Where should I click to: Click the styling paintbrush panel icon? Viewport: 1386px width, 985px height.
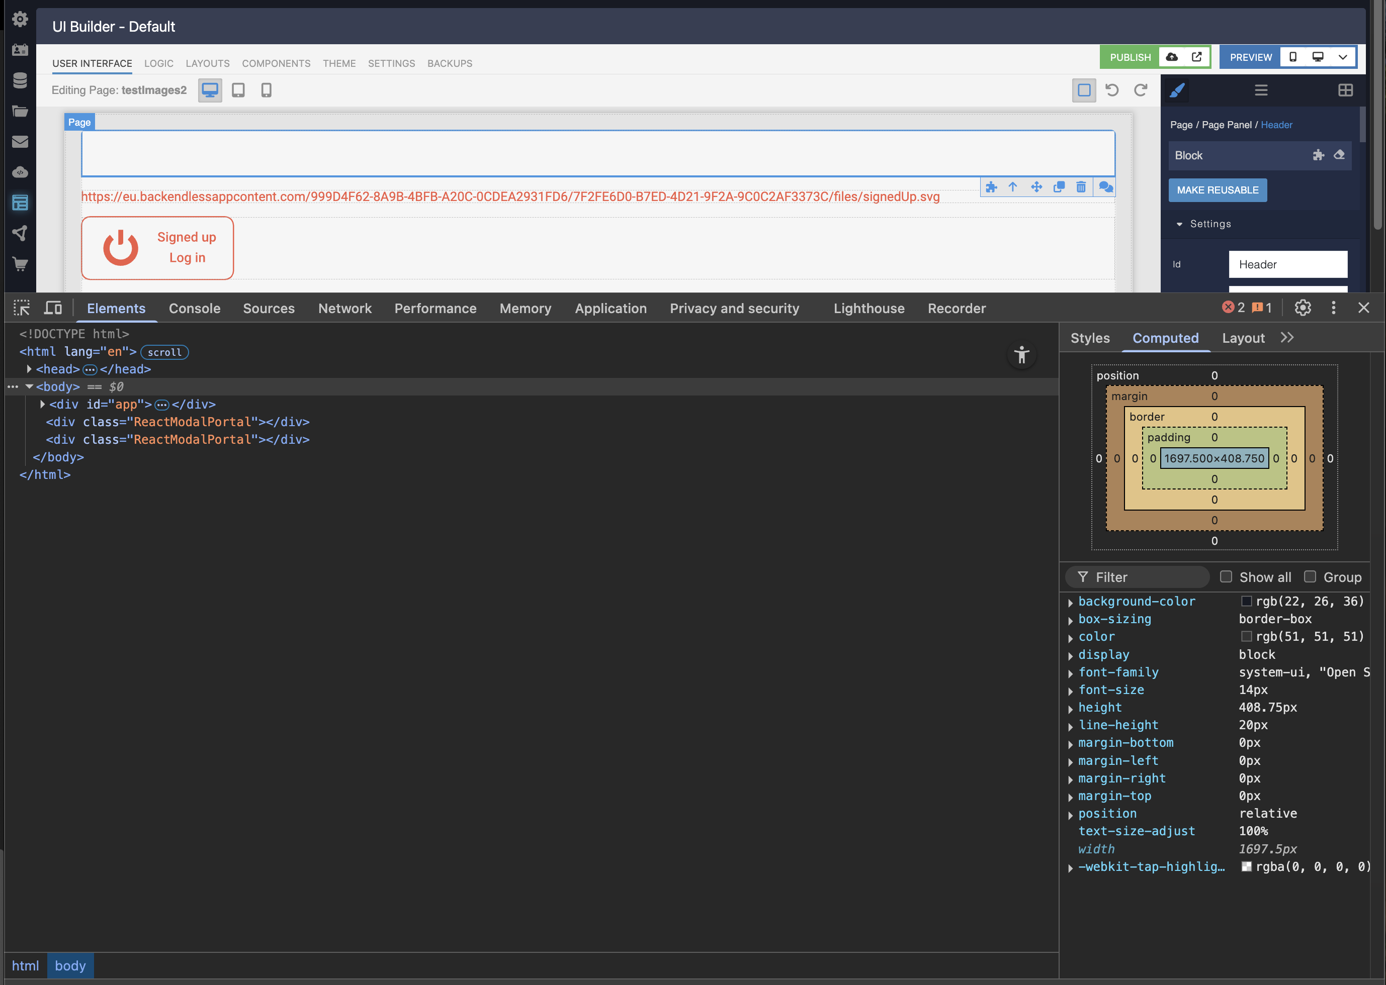click(x=1177, y=90)
